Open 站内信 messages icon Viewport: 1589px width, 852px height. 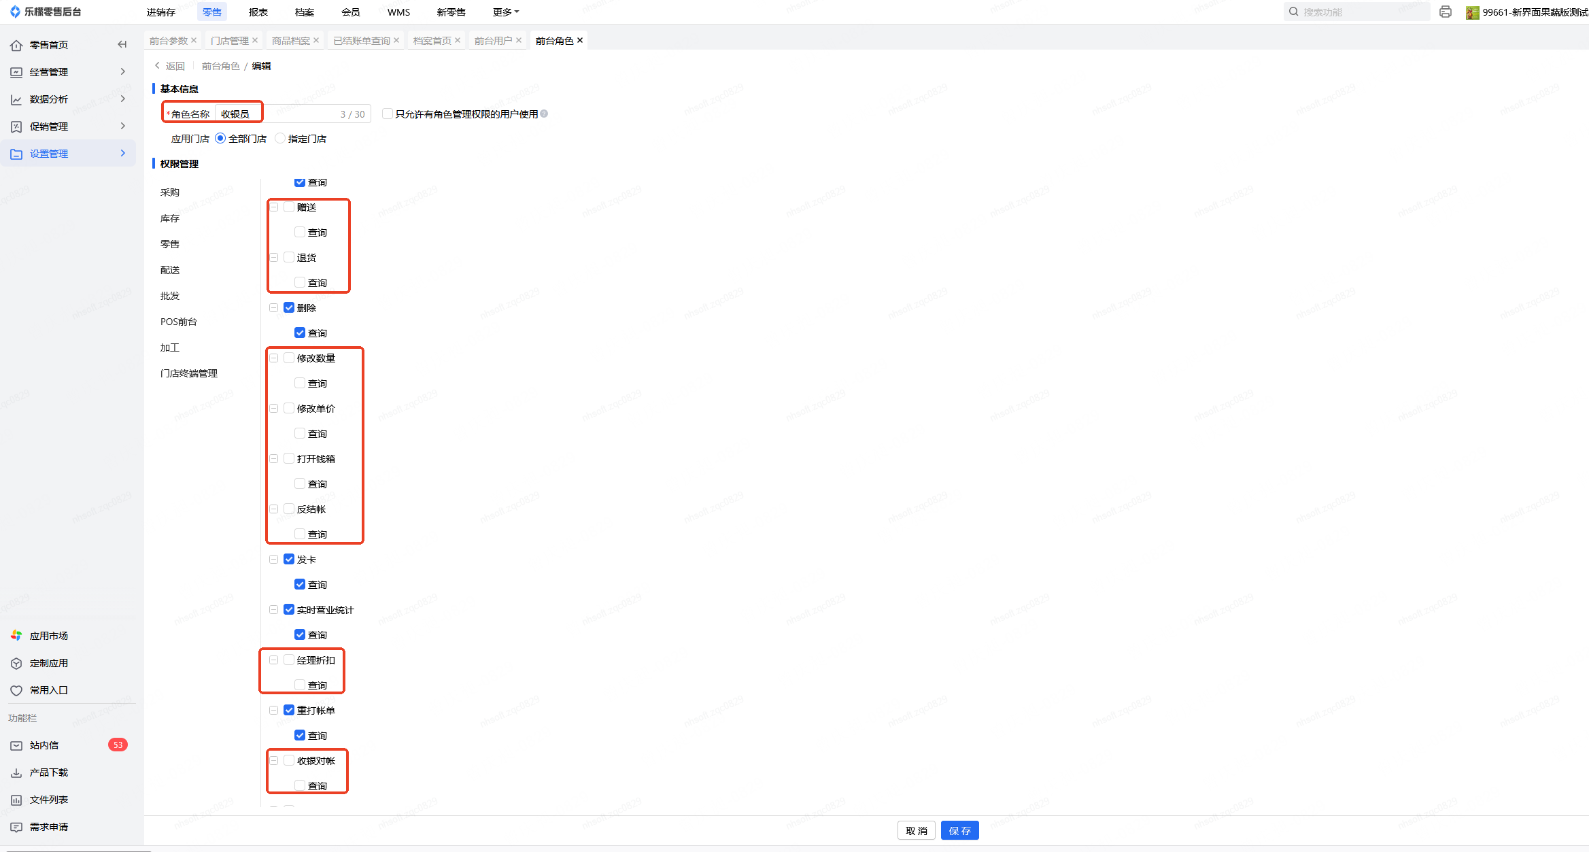click(x=16, y=745)
